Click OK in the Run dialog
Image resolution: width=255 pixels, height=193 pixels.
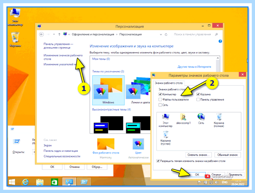52,167
